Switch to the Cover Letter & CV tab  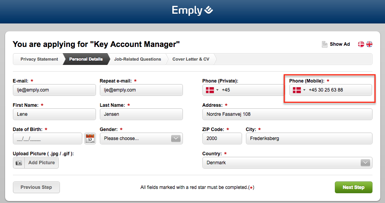[x=191, y=59]
